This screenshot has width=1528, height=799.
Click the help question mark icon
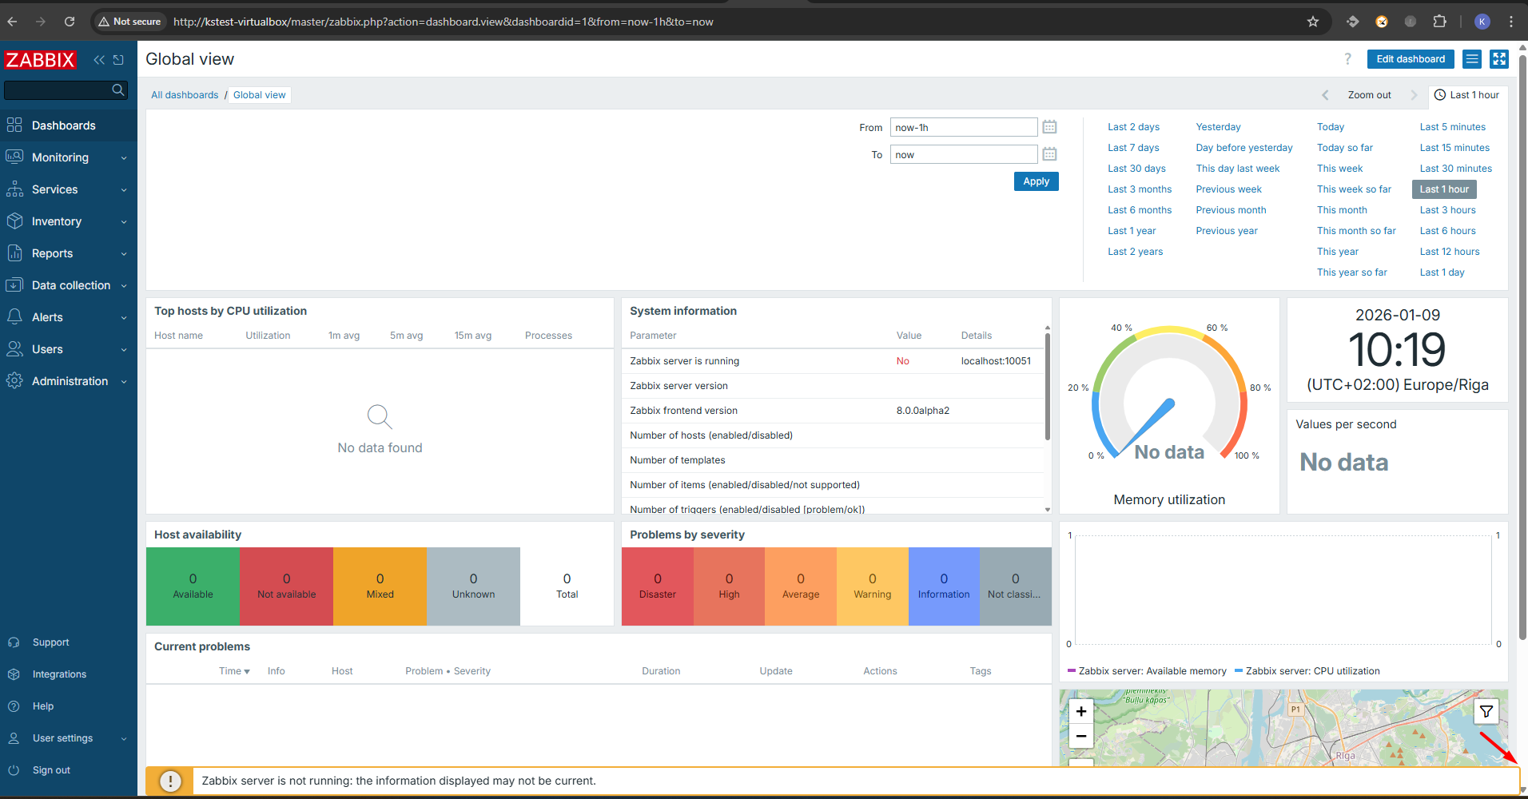1347,59
